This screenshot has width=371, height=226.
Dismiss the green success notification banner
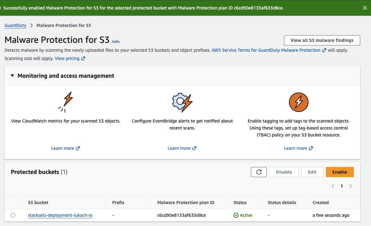[x=365, y=8]
